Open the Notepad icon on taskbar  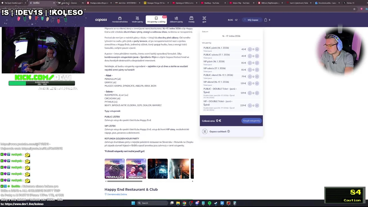click(x=203, y=203)
